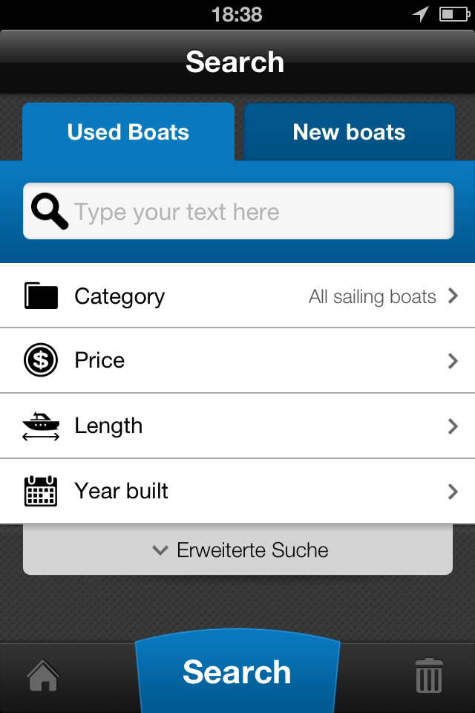Screen dimensions: 475x713
Task: Expand the Erweiterte Suche section
Action: pos(237,550)
